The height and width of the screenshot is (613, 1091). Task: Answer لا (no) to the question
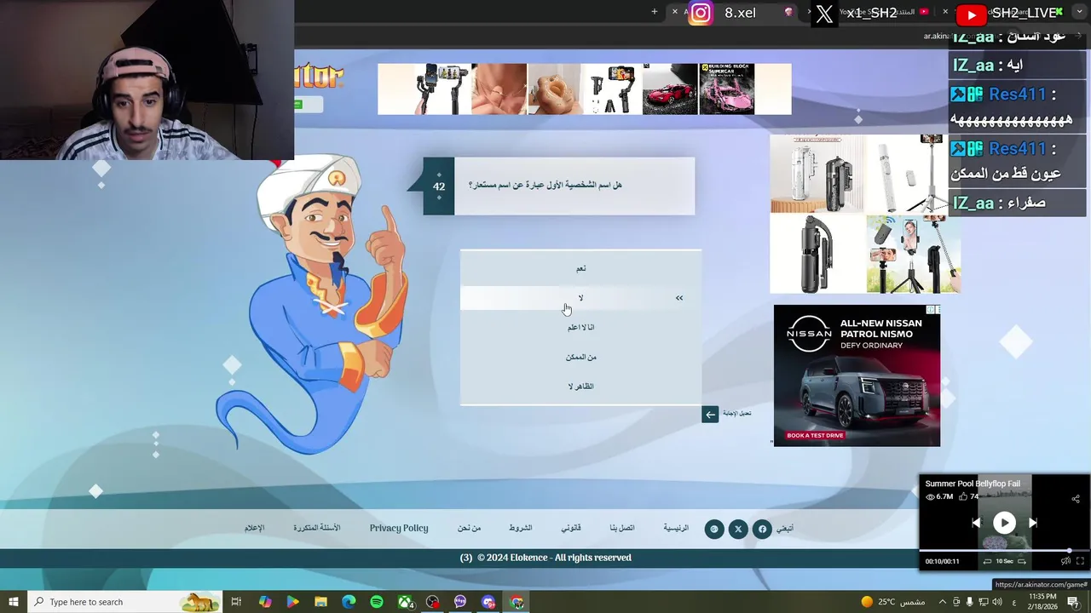[580, 298]
